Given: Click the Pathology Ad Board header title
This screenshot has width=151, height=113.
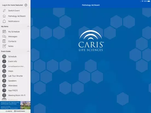Looking at the screenshot, I should click(x=91, y=5).
